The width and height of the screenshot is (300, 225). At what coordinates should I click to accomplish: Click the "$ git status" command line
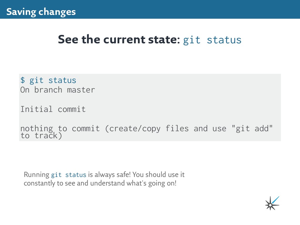coord(48,80)
